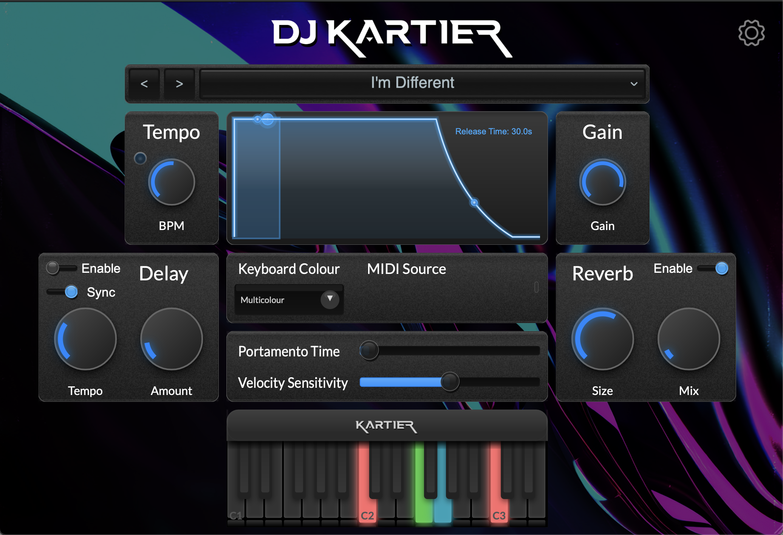Turn off the Delay Sync switch
783x535 pixels.
click(x=63, y=292)
